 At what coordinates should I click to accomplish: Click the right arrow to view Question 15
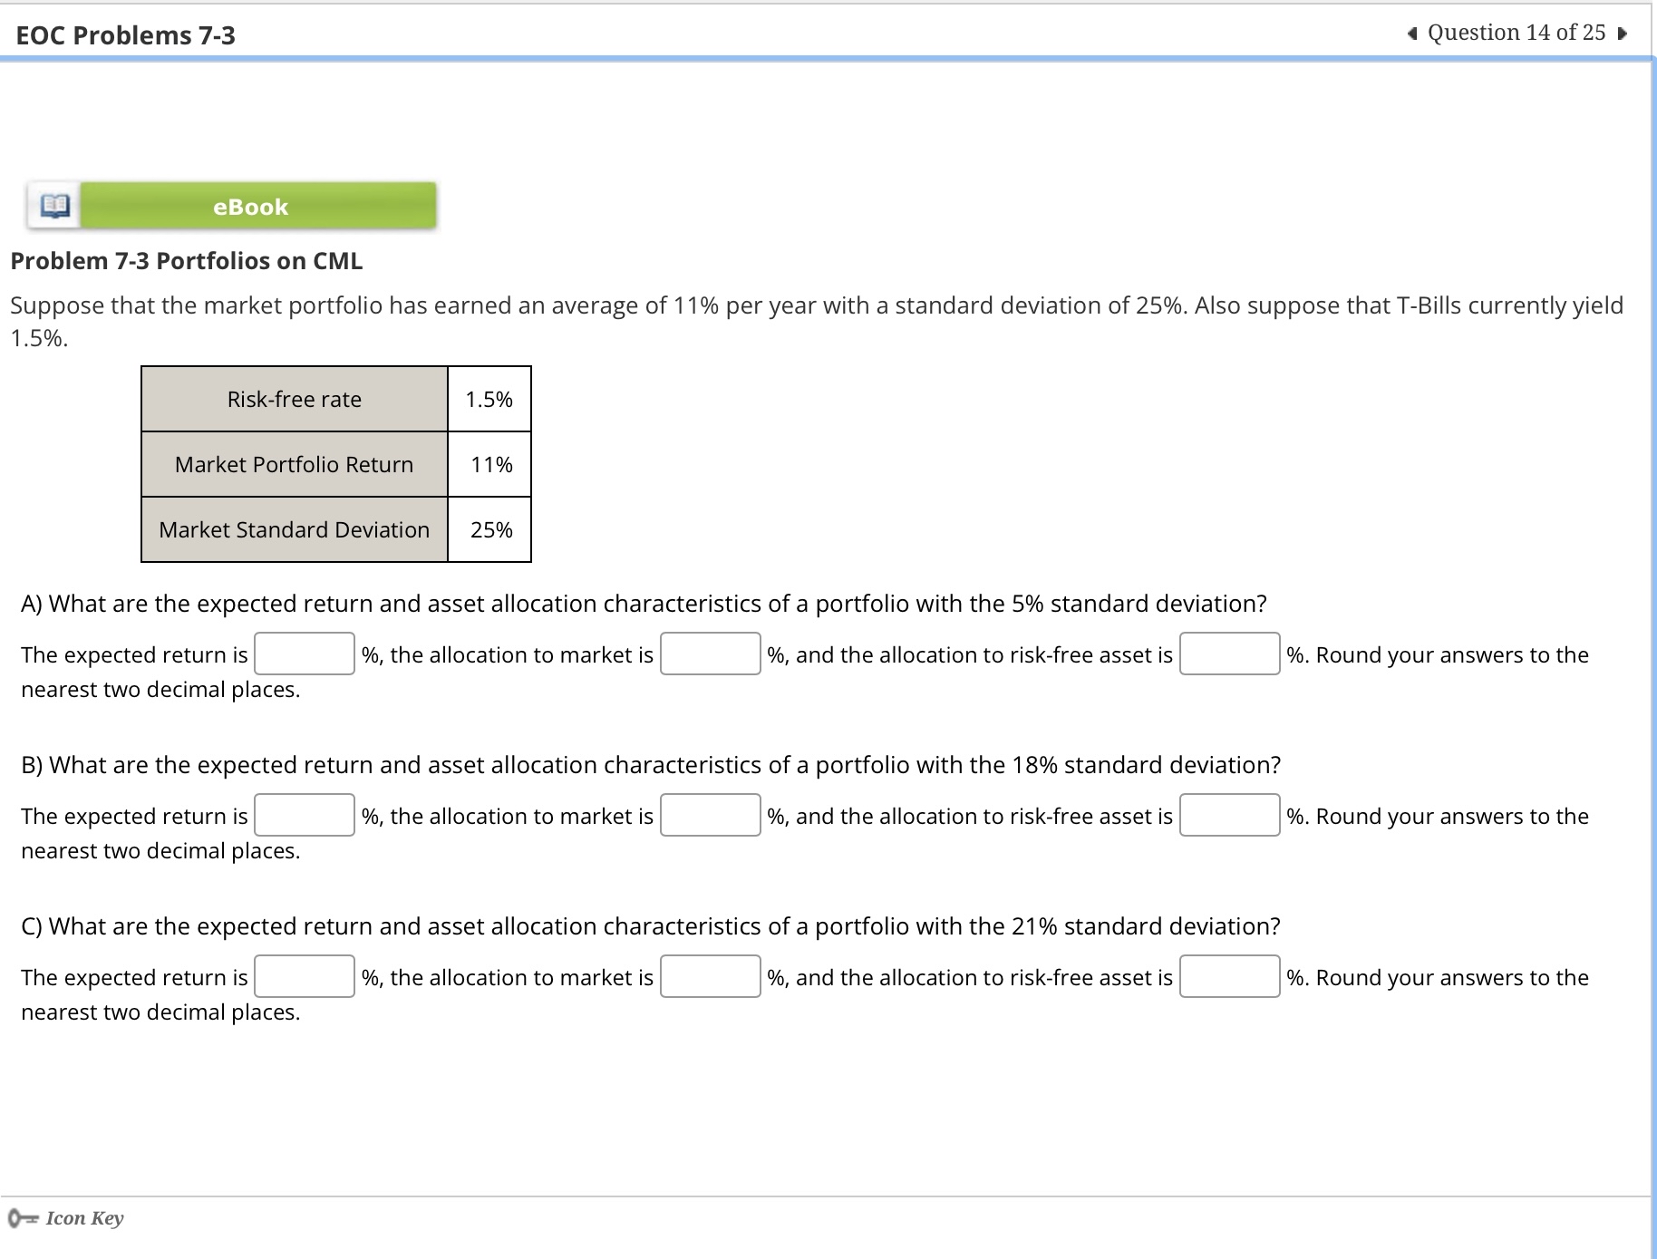[x=1622, y=33]
